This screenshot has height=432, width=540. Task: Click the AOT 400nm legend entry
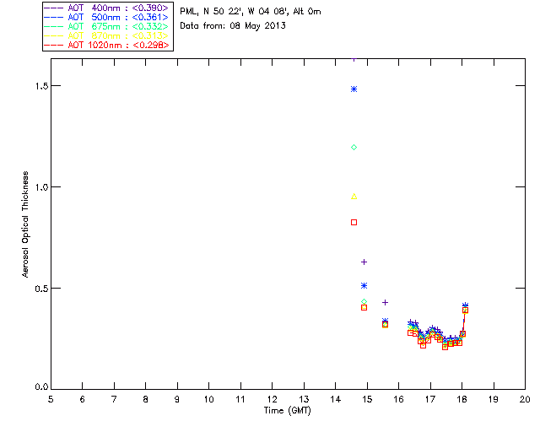(x=106, y=8)
